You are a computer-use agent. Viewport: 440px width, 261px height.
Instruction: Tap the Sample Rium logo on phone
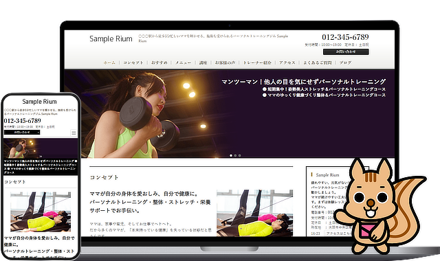pos(39,102)
